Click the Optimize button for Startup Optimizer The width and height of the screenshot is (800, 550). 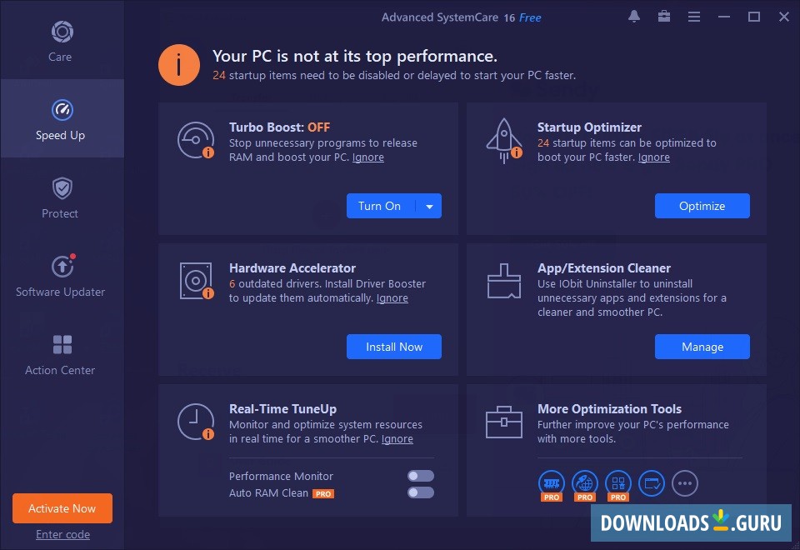pos(702,206)
